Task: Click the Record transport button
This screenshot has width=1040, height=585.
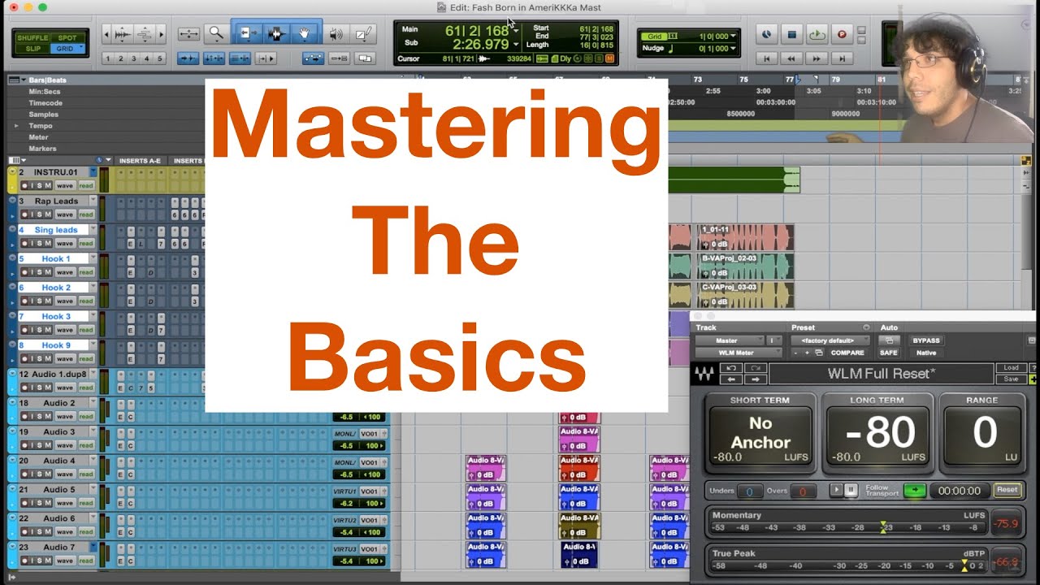Action: (x=842, y=34)
